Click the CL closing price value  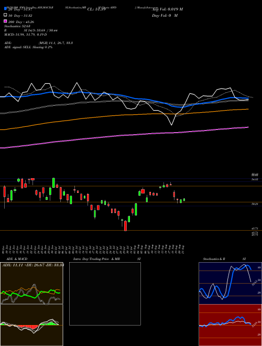point(96,9)
